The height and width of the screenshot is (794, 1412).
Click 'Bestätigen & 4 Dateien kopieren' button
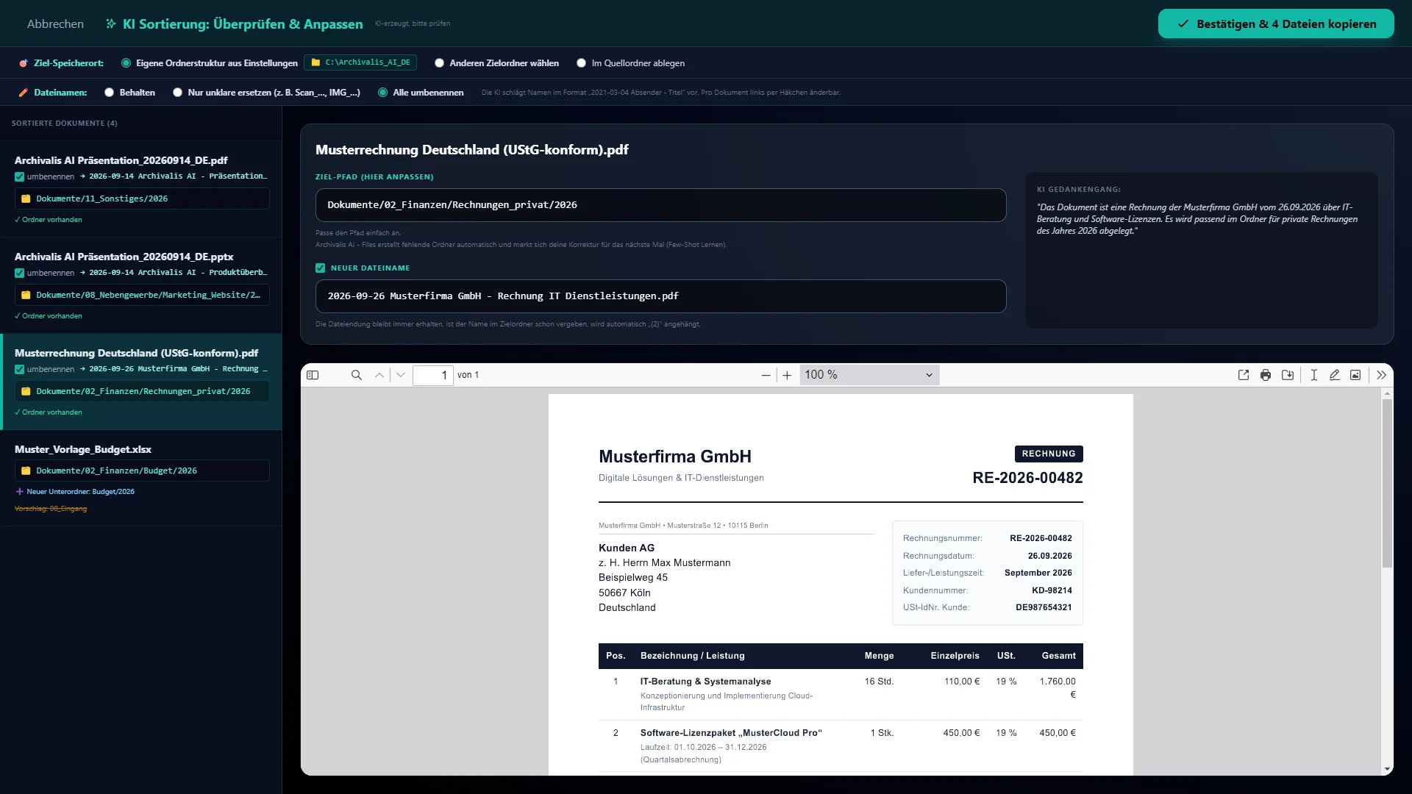pyautogui.click(x=1276, y=24)
